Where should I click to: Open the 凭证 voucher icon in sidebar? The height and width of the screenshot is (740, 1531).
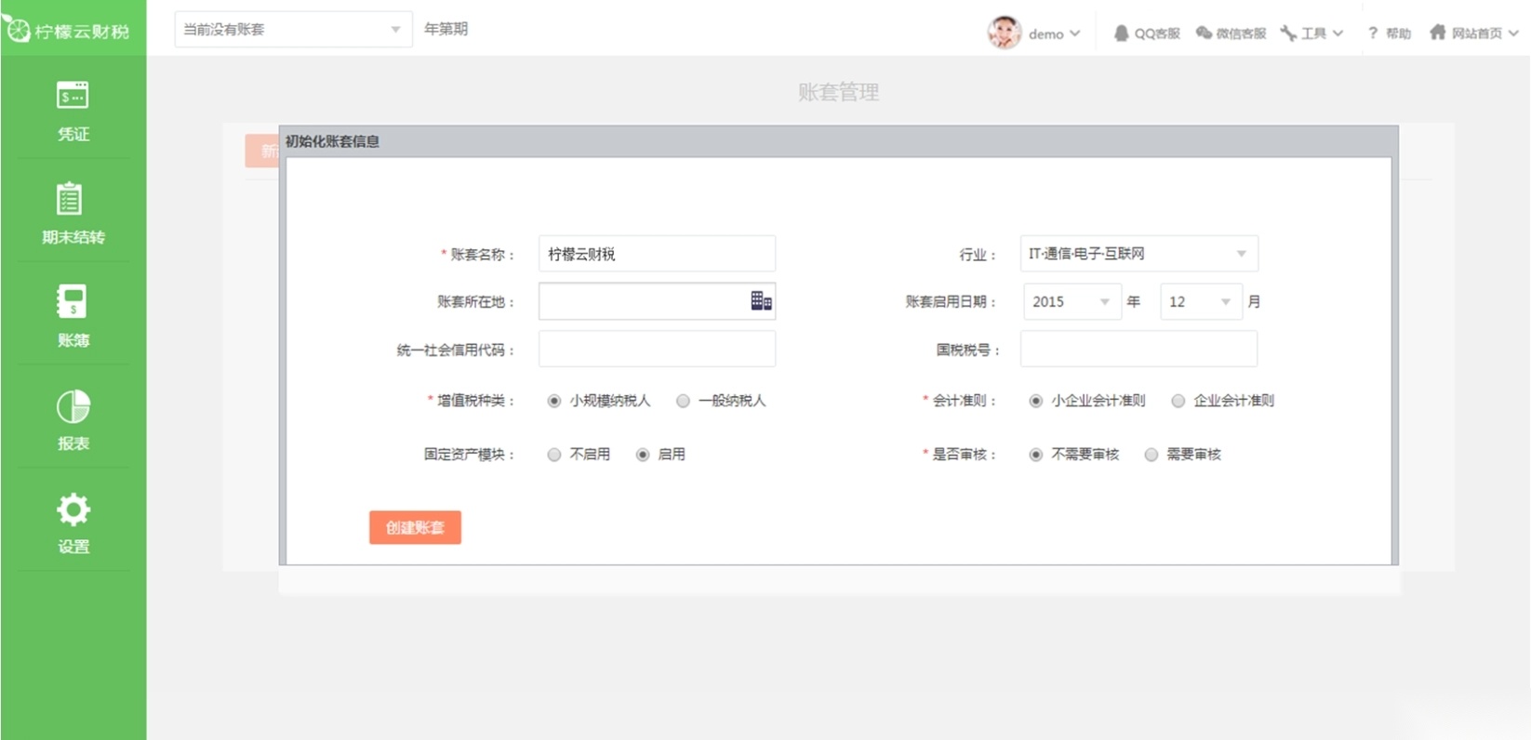pyautogui.click(x=73, y=95)
